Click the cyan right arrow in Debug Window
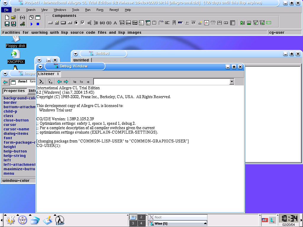Screen dimensions: 303x227 [66, 82]
